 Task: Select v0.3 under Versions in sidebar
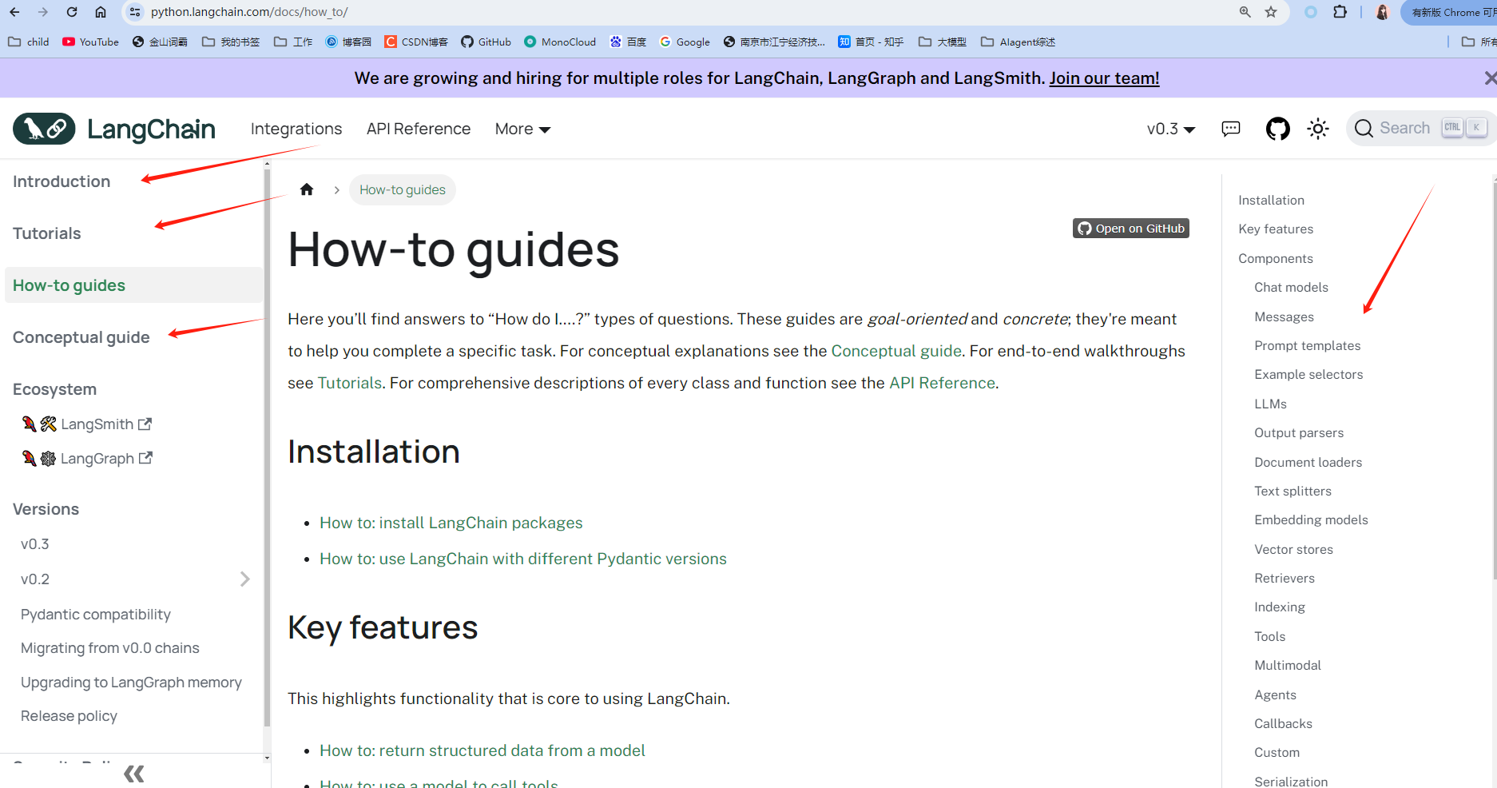(35, 543)
